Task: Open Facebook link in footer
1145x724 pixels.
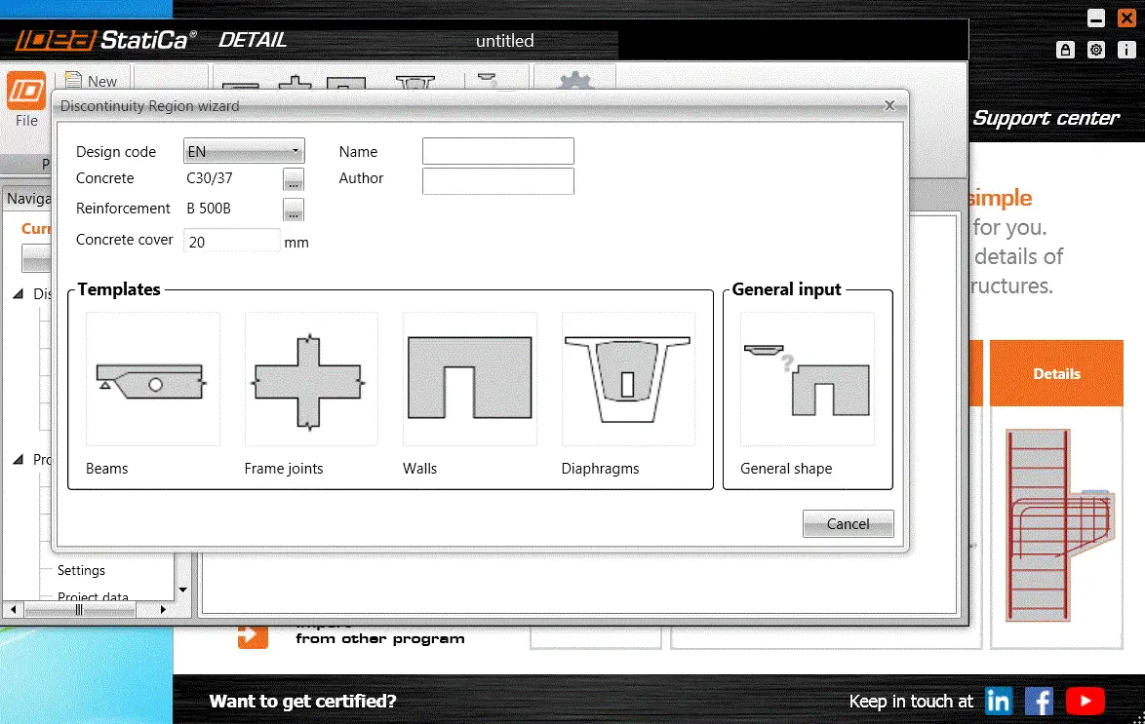Action: click(1039, 702)
